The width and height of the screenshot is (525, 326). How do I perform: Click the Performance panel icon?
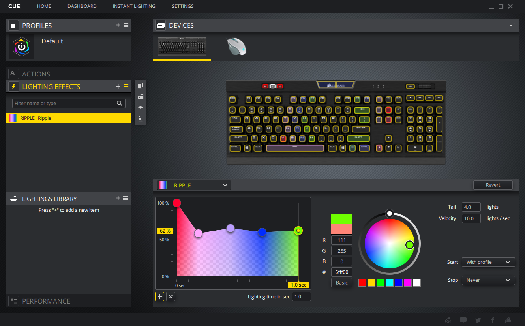[x=13, y=301]
